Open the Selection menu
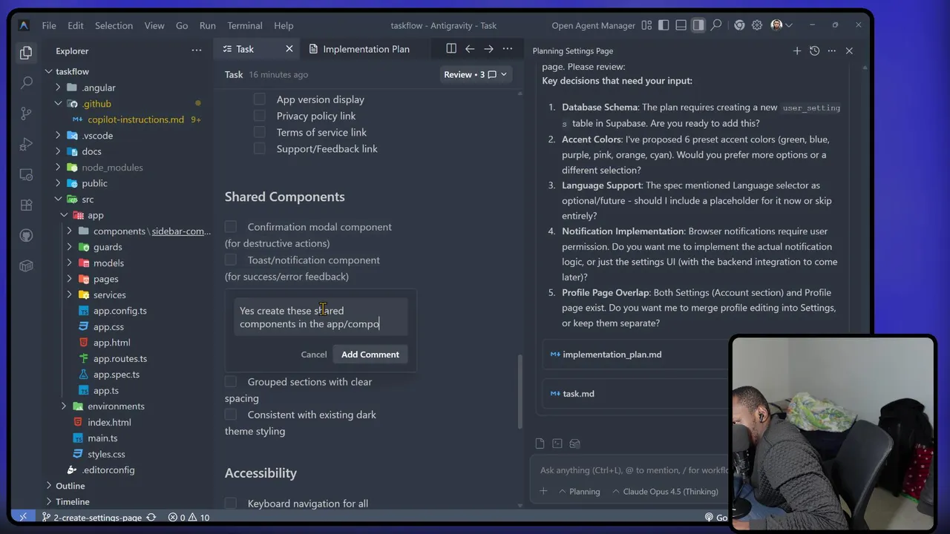Image resolution: width=950 pixels, height=534 pixels. point(114,25)
